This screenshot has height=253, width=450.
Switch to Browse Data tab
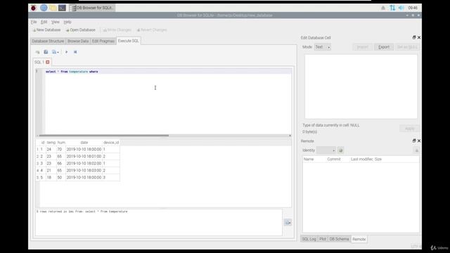coord(78,41)
